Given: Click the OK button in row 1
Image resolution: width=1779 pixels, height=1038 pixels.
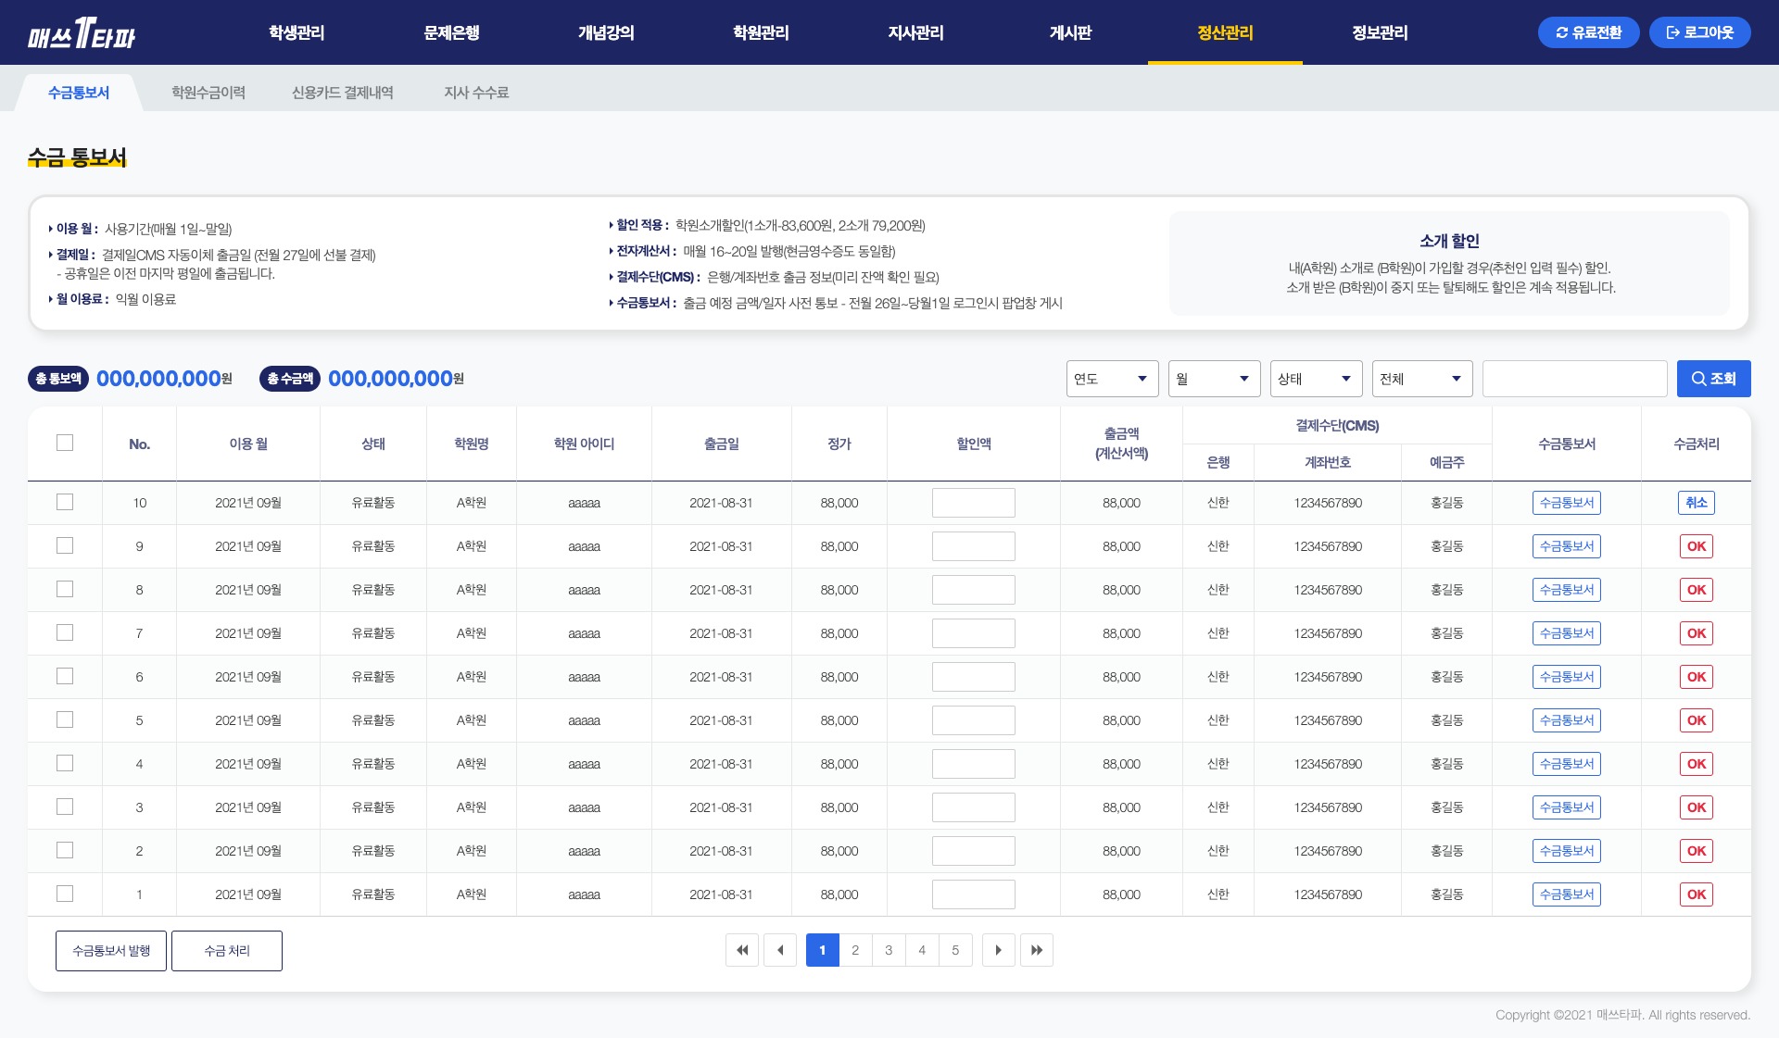Looking at the screenshot, I should [x=1697, y=894].
